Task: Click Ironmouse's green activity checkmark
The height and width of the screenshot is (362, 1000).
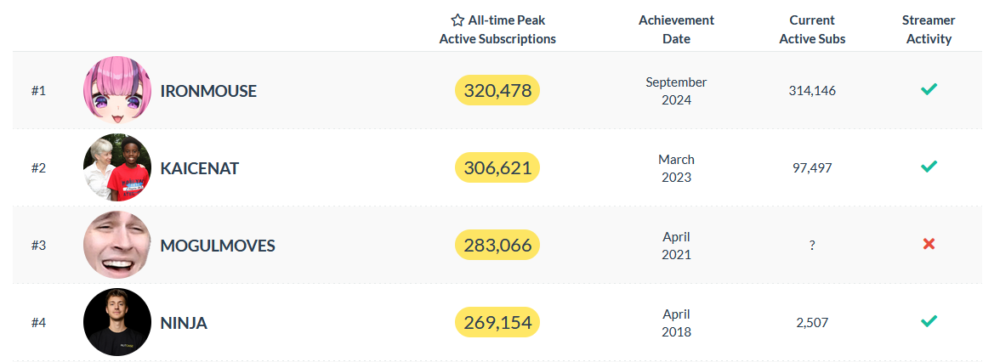Action: click(929, 90)
